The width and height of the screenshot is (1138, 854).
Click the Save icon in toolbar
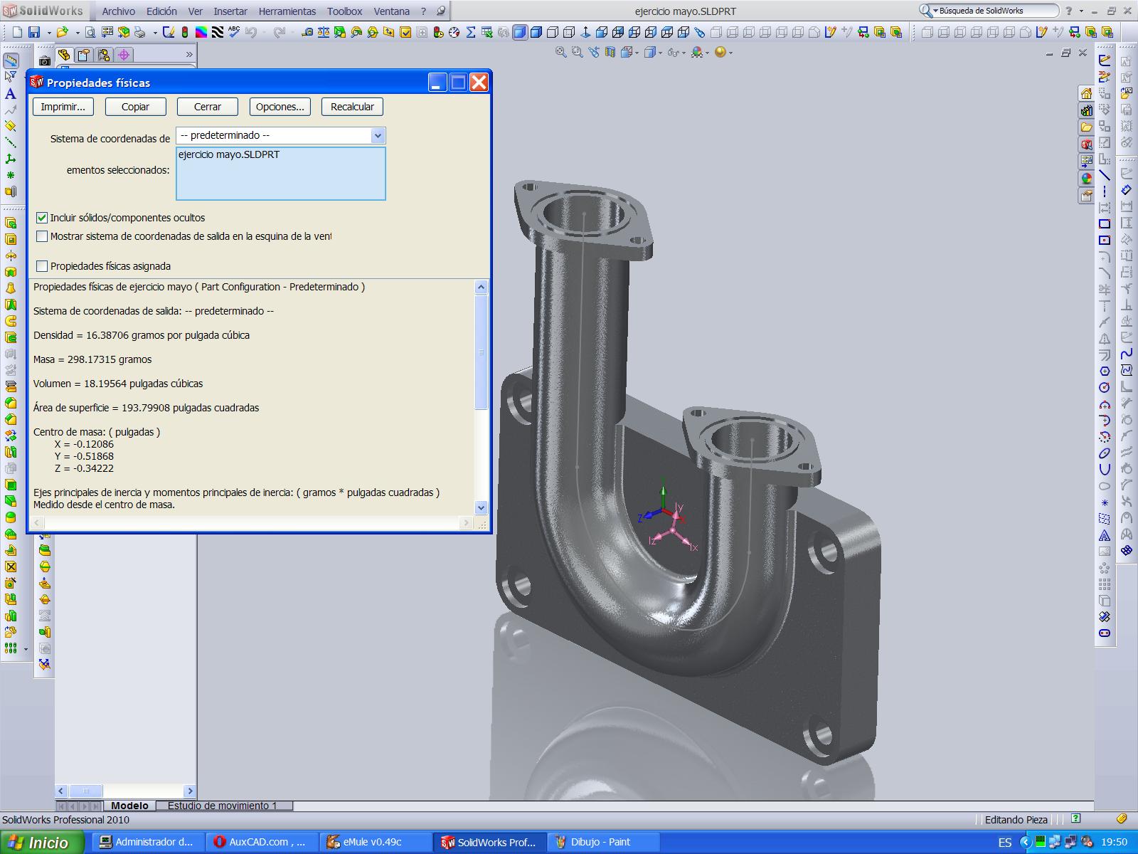click(x=34, y=32)
